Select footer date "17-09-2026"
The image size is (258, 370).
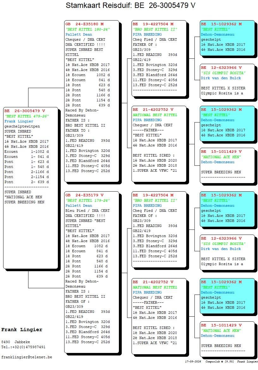pyautogui.click(x=193, y=361)
